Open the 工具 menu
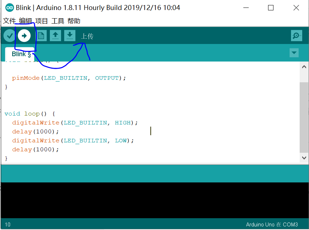This screenshot has width=309, height=230. 58,21
